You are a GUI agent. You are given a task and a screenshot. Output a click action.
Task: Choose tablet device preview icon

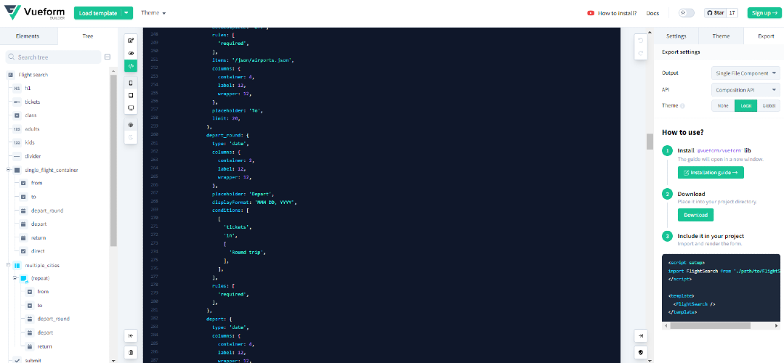(x=131, y=95)
